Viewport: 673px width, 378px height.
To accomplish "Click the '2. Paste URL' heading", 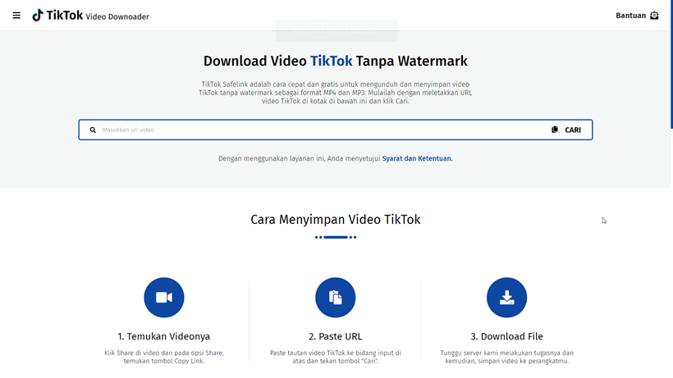I will (335, 336).
